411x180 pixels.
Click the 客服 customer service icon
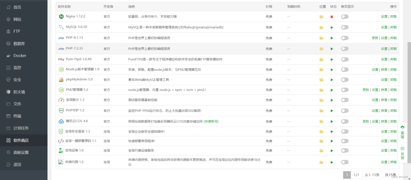click(402, 127)
